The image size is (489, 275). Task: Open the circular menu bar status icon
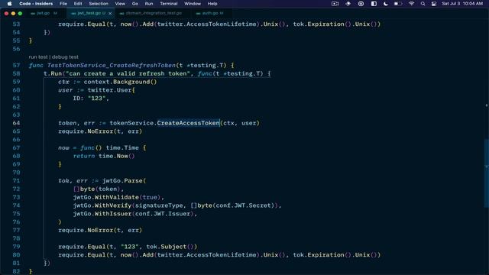pyautogui.click(x=361, y=4)
